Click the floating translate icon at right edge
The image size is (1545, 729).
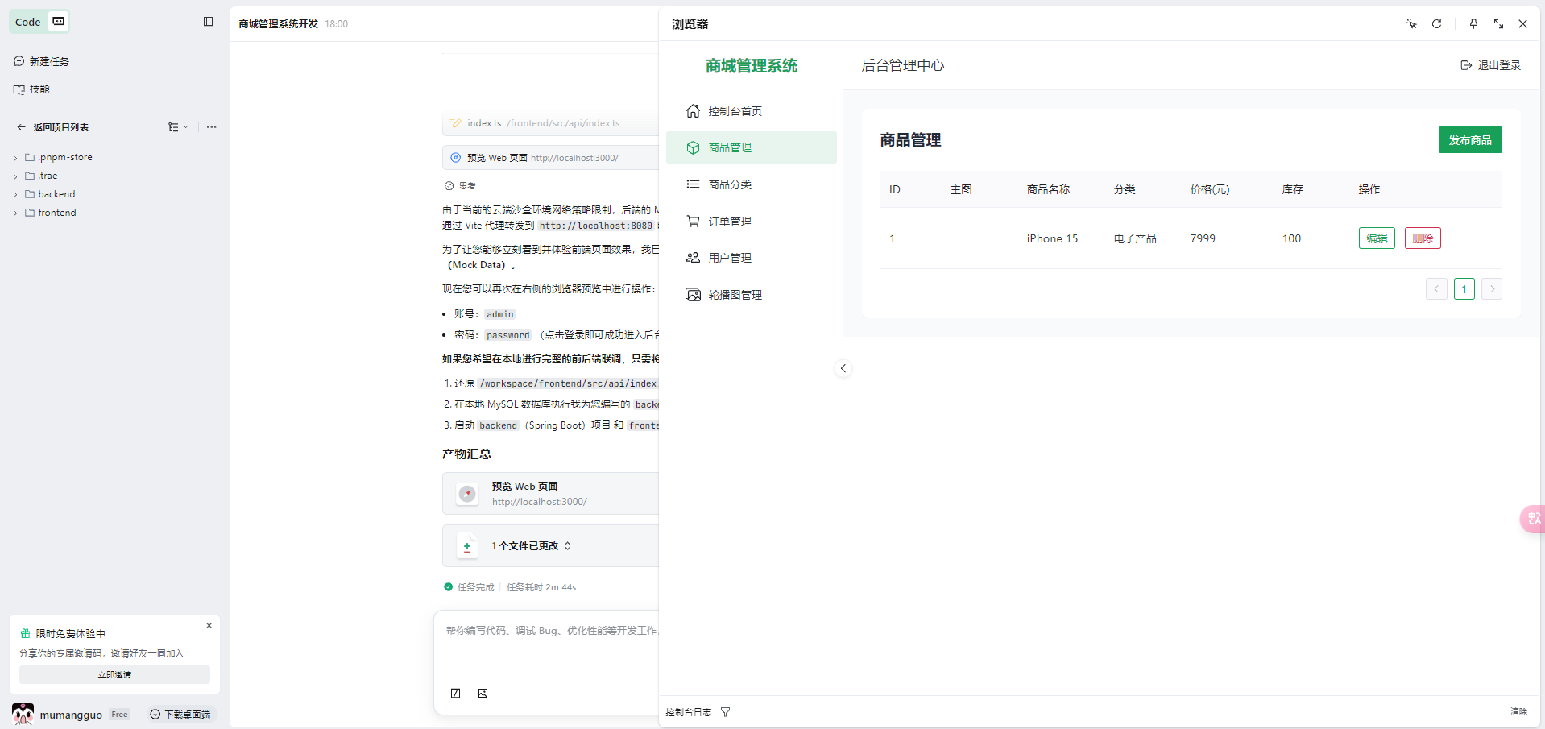[x=1532, y=519]
